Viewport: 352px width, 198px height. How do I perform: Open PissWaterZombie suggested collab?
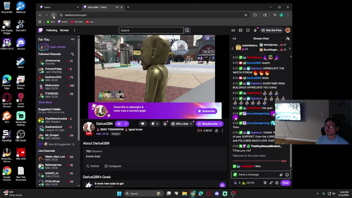click(56, 120)
